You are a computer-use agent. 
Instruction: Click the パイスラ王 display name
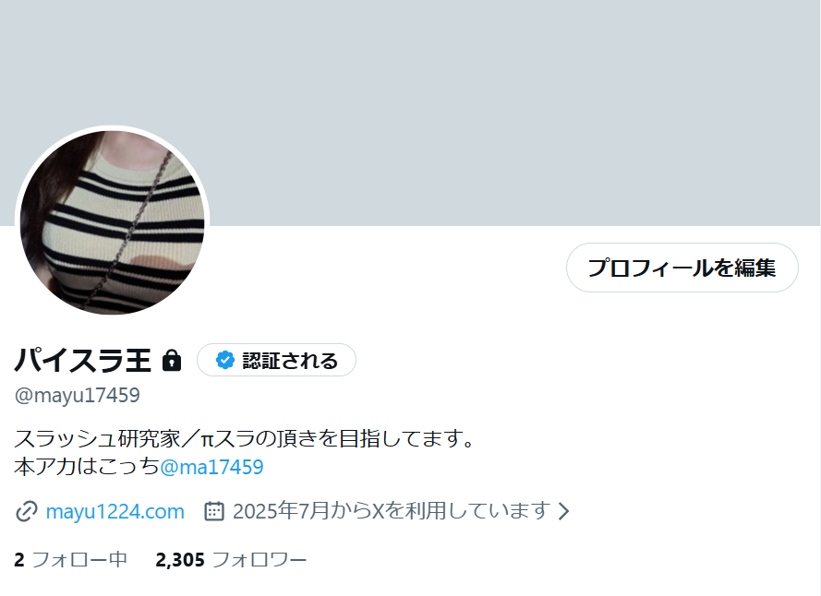[83, 361]
